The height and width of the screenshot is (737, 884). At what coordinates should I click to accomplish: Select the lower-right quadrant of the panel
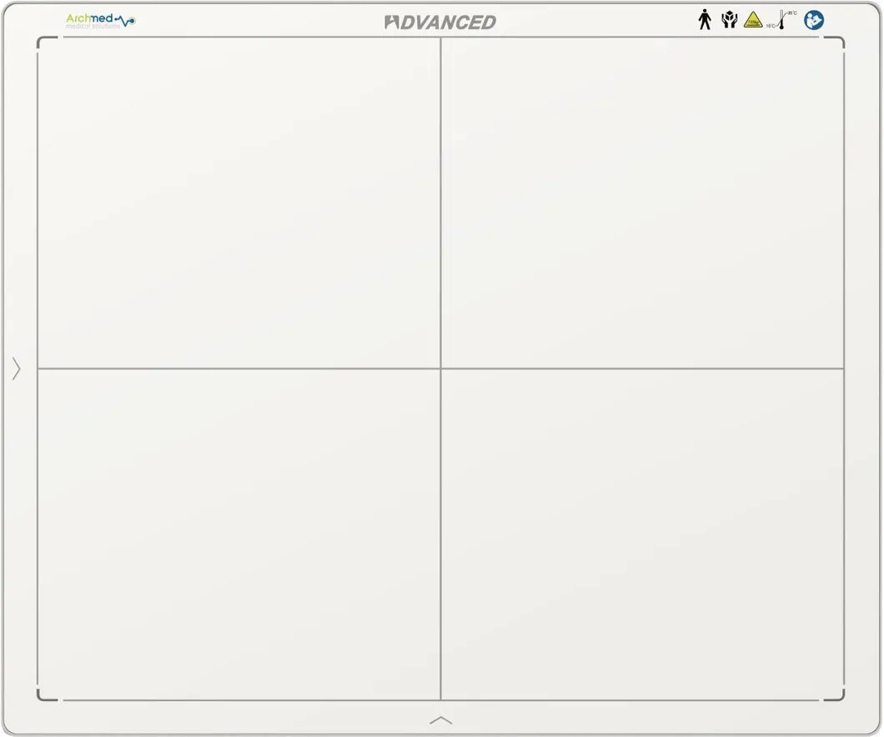tap(642, 534)
